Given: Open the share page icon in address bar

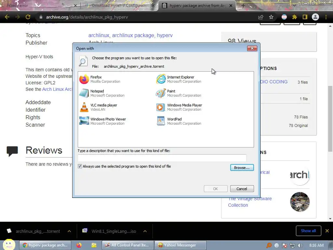Looking at the screenshot, I should pos(261,17).
